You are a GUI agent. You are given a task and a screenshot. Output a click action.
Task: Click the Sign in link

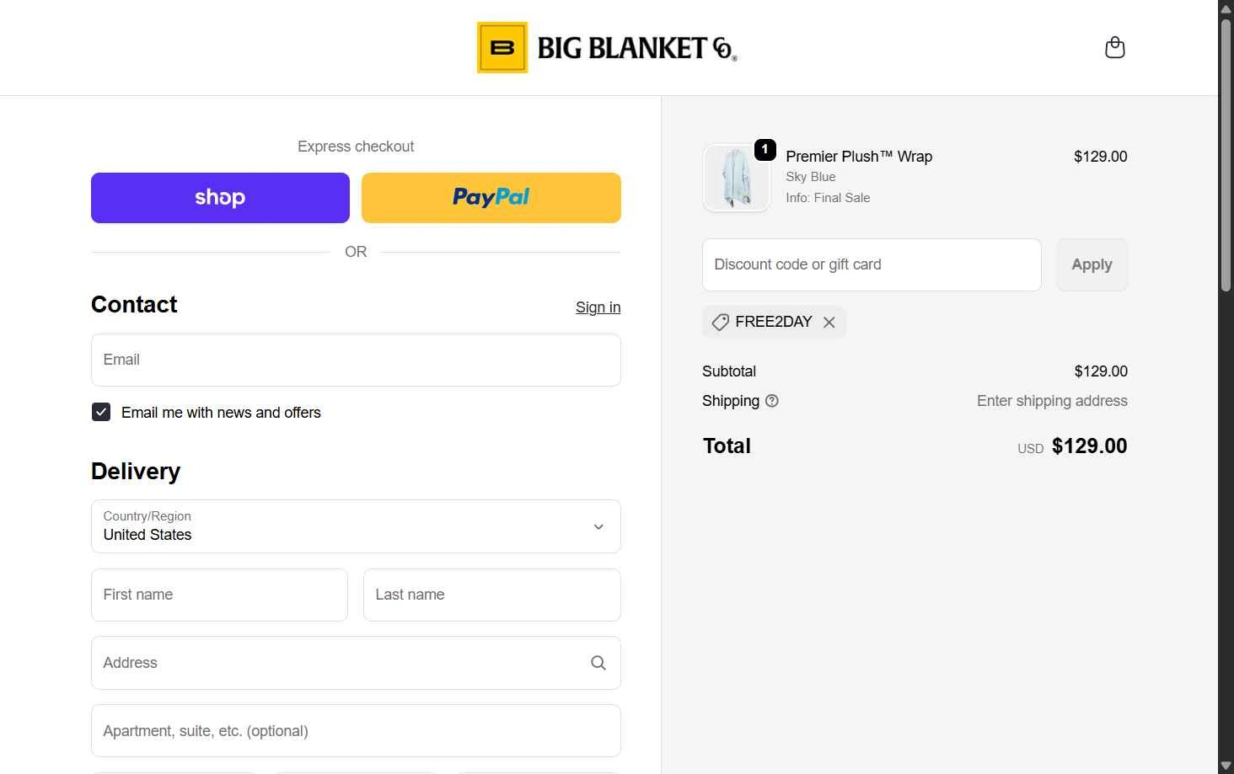[598, 307]
